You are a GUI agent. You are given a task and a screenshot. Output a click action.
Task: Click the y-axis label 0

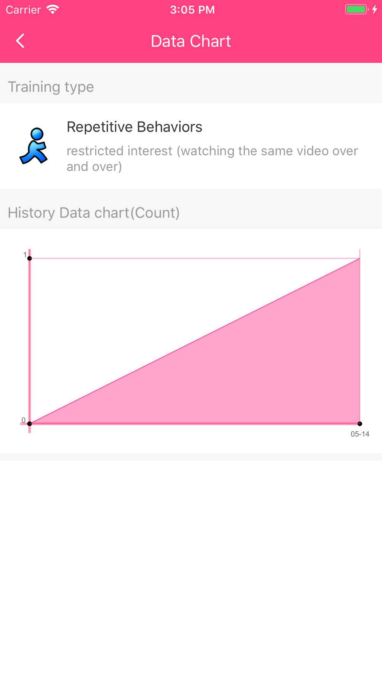(x=23, y=420)
